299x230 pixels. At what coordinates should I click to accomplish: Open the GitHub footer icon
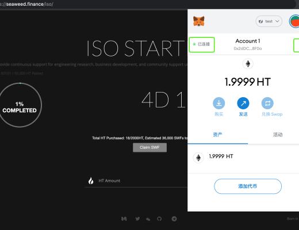[x=159, y=218]
